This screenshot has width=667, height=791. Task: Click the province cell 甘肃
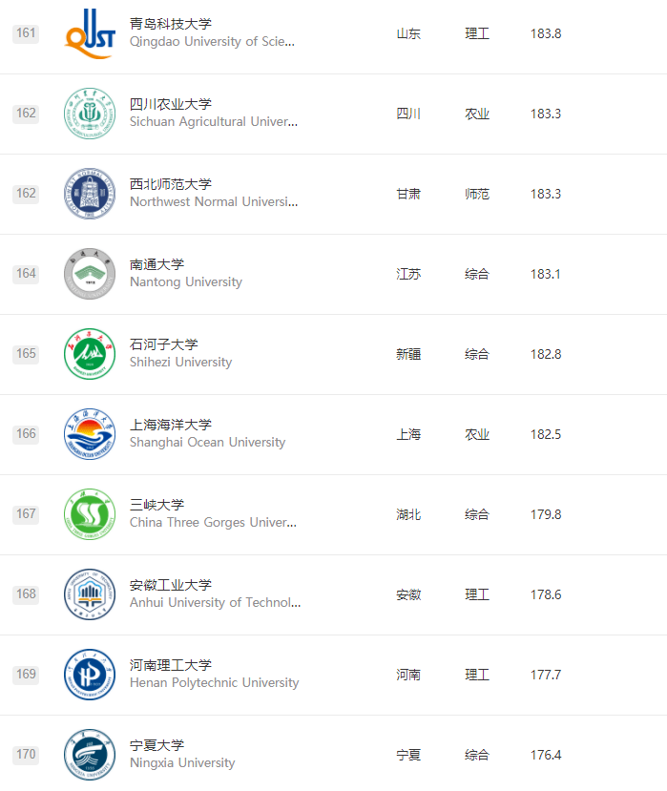pos(408,195)
